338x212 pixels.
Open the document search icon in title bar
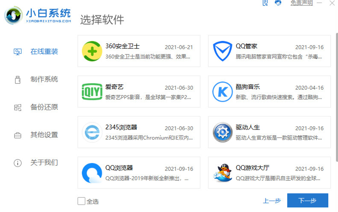[x=265, y=3]
